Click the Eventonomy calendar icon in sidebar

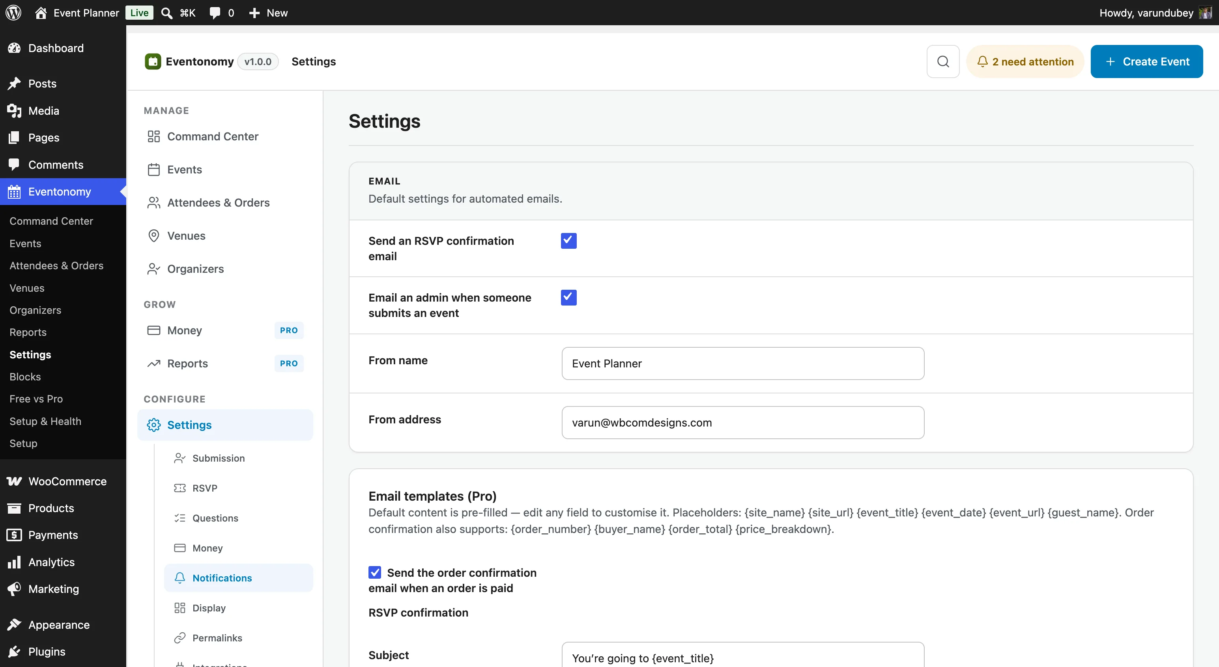click(14, 192)
